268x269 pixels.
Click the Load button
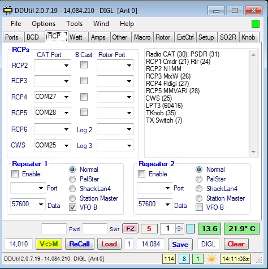[x=109, y=244]
